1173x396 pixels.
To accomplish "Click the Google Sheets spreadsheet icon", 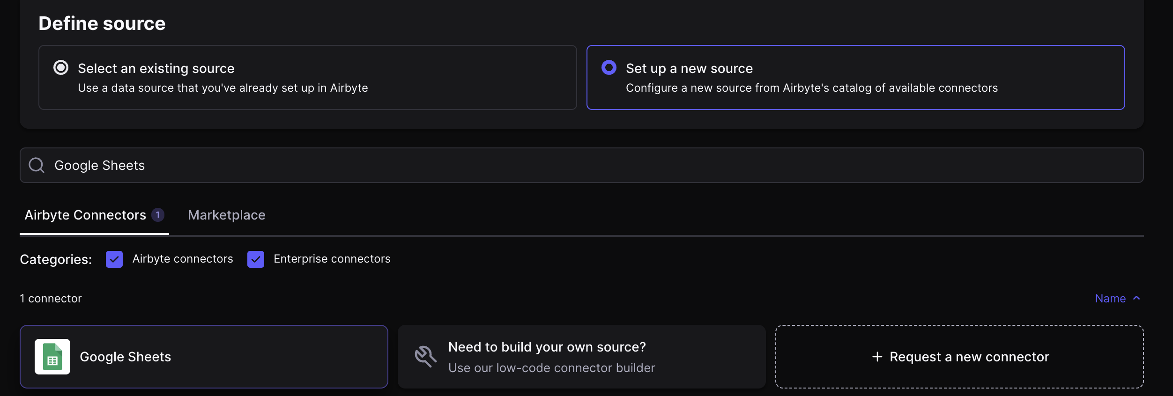I will [52, 357].
